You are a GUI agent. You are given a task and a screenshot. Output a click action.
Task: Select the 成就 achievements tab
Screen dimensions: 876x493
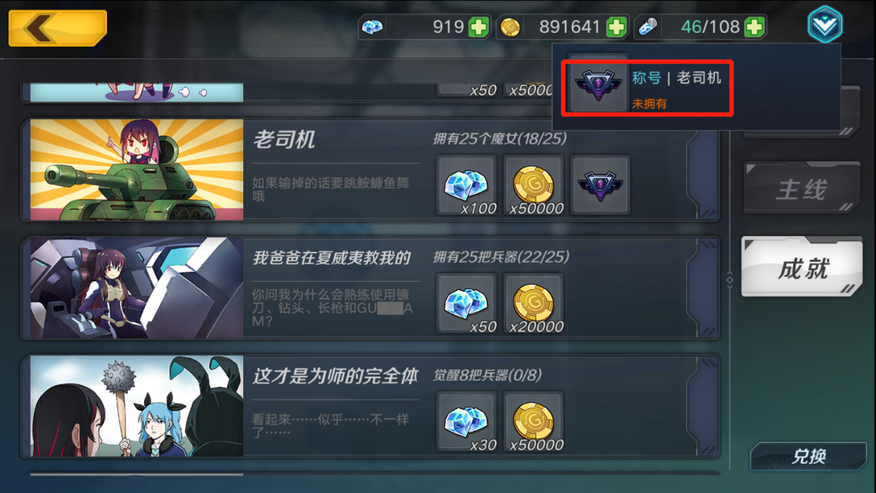tap(802, 267)
